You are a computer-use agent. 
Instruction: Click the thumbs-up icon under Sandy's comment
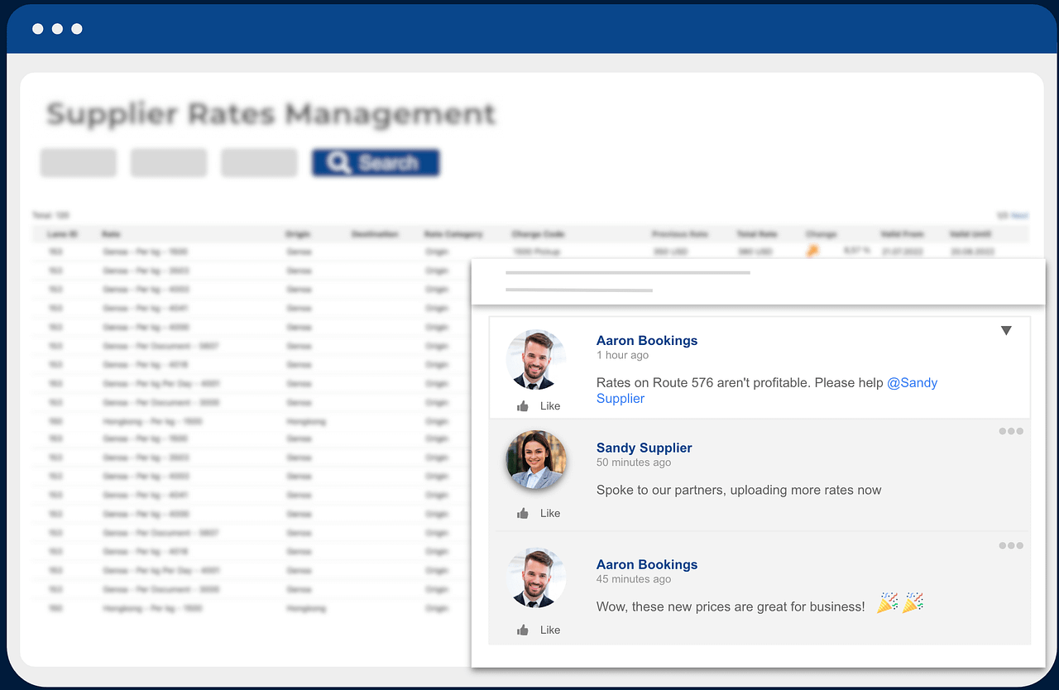[521, 512]
